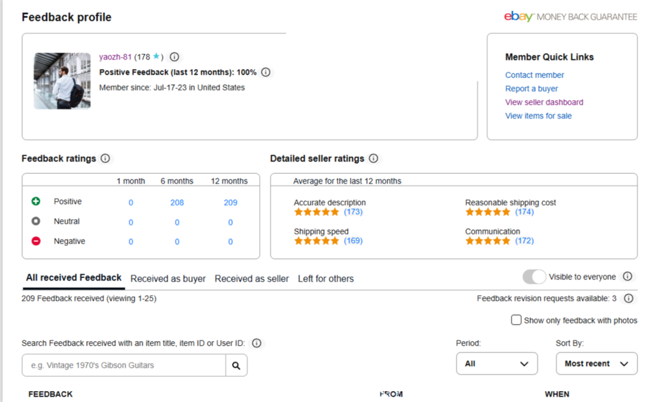Open the Sort By dropdown
The width and height of the screenshot is (658, 402).
(596, 364)
